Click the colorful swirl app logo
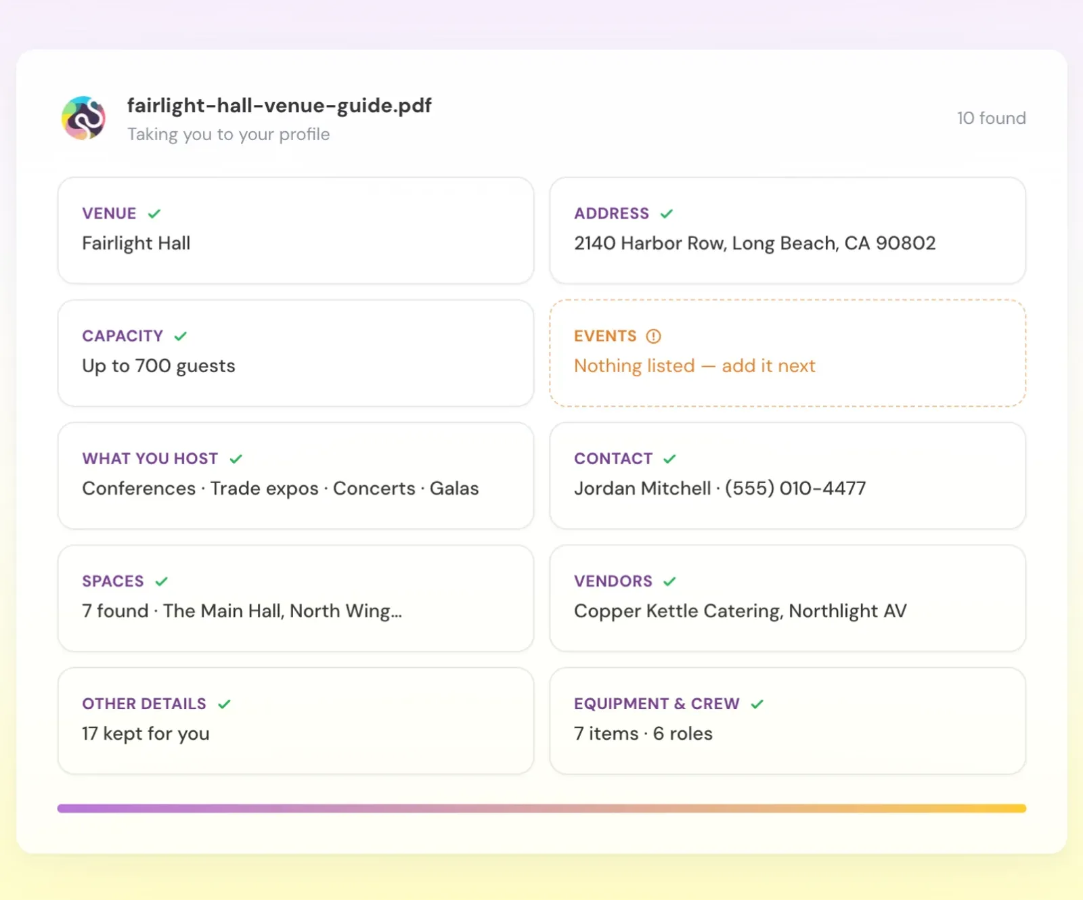This screenshot has width=1083, height=900. point(84,118)
